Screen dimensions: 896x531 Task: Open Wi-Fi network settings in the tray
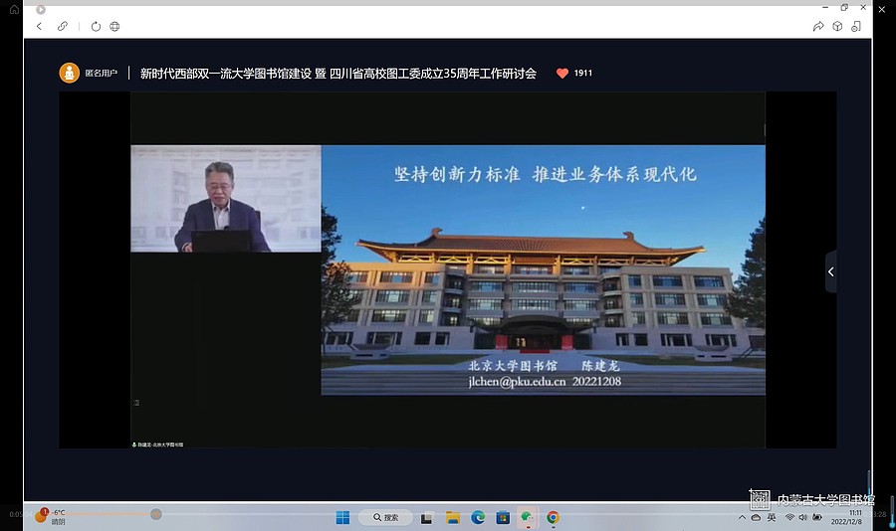(789, 517)
